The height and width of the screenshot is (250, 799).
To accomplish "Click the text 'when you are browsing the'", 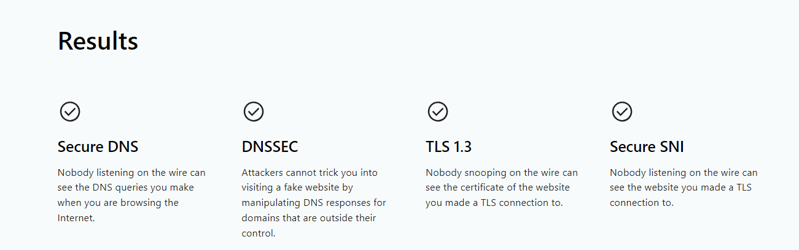I will coord(118,203).
